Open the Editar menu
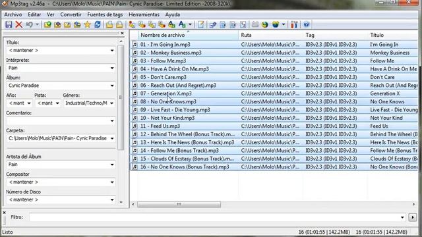Screen dimensions: 422x237 click(x=34, y=14)
